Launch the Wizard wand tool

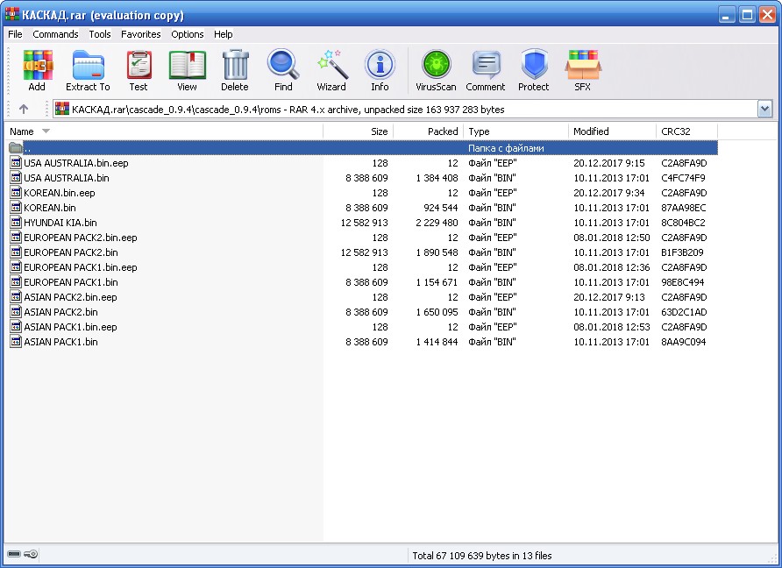click(x=331, y=70)
